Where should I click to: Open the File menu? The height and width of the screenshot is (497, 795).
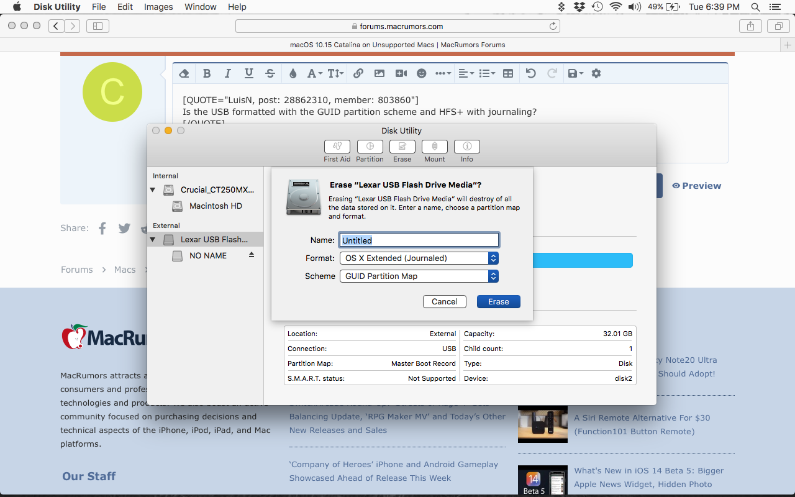tap(99, 7)
